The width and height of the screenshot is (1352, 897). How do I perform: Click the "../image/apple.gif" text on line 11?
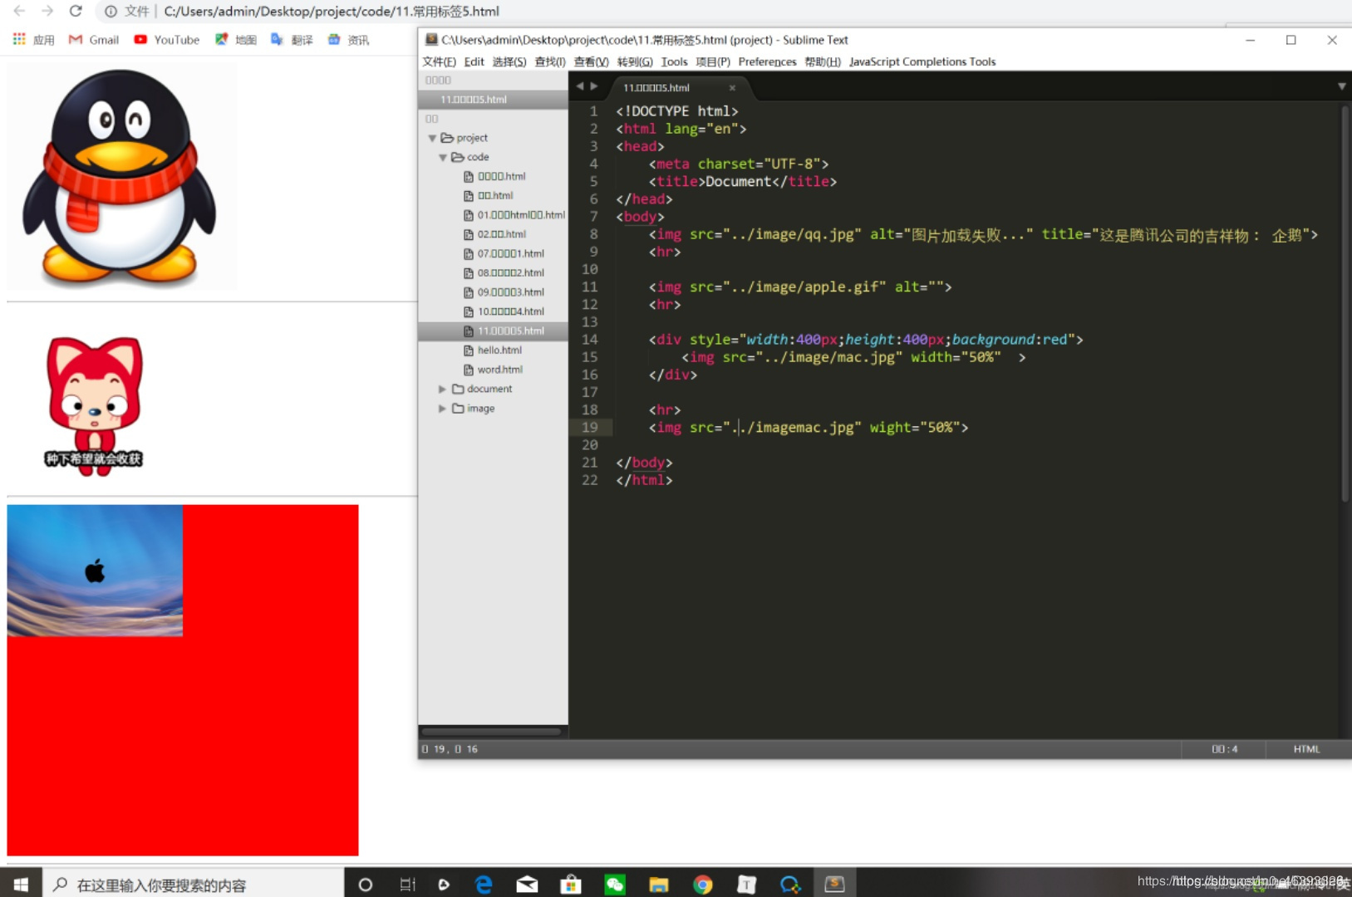804,287
